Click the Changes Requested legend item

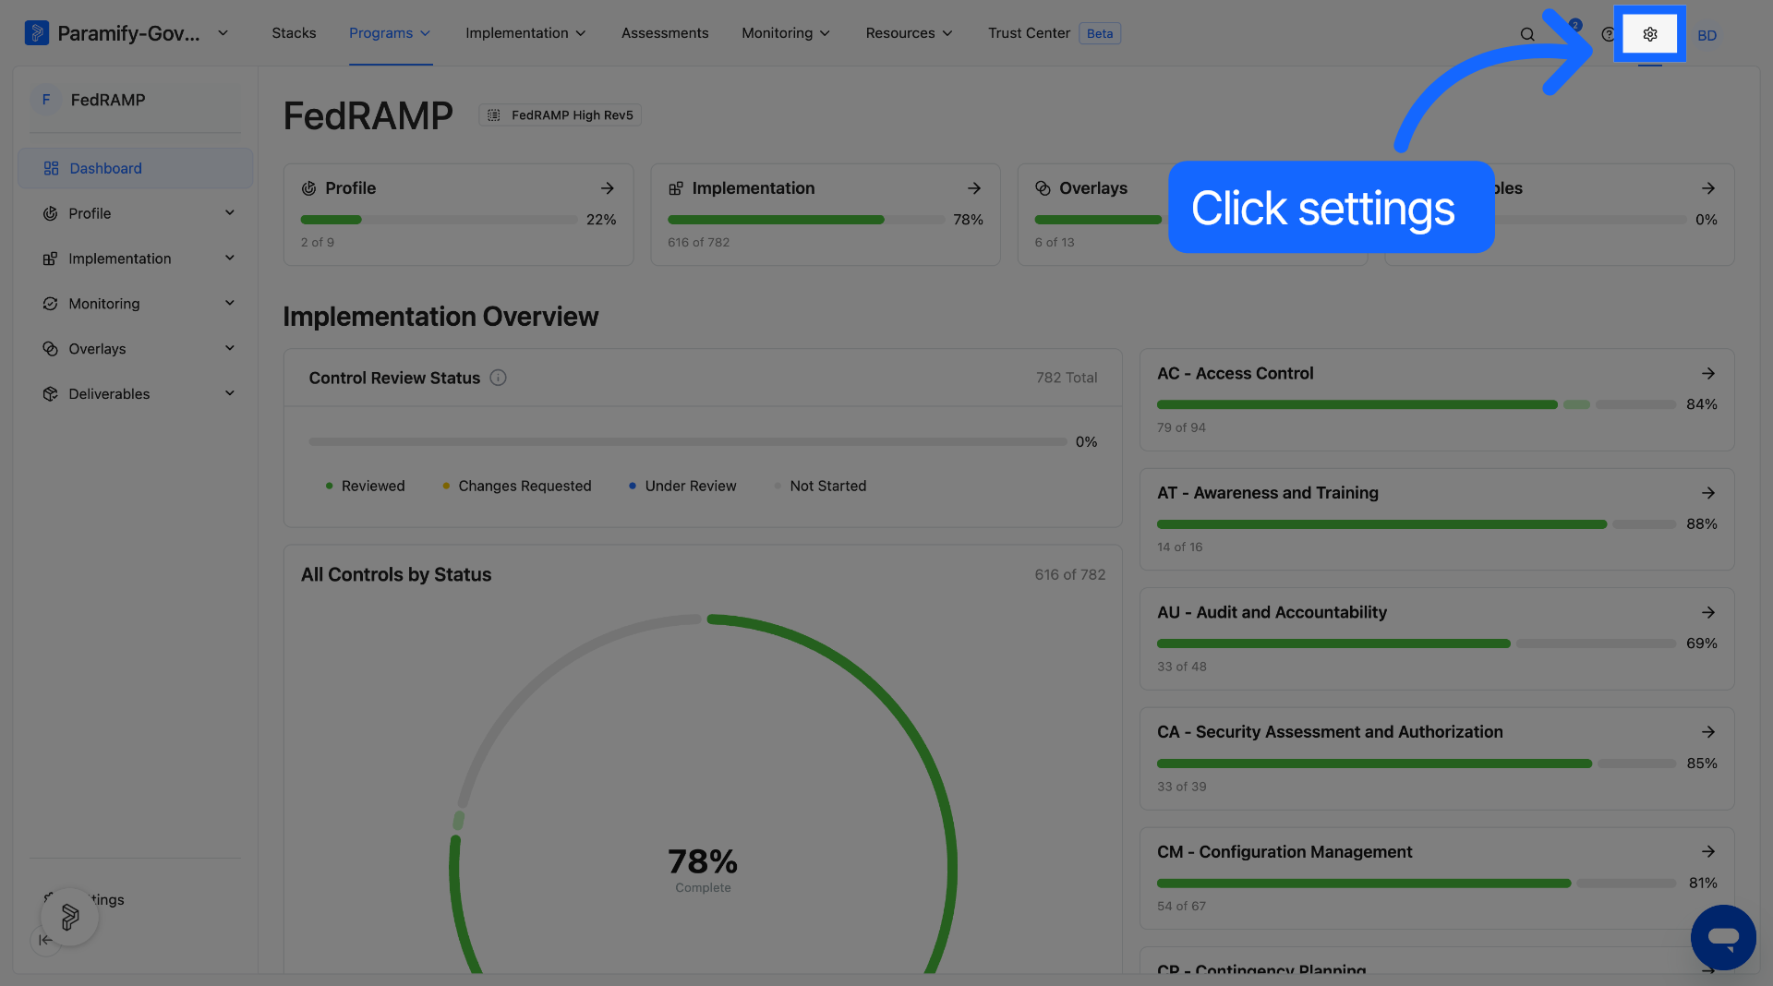[x=516, y=487]
